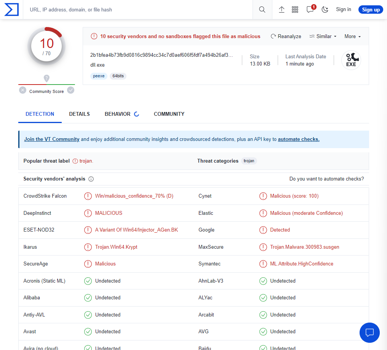The width and height of the screenshot is (387, 350).
Task: Click Malicious (score: 100) result text
Action: [x=294, y=196]
